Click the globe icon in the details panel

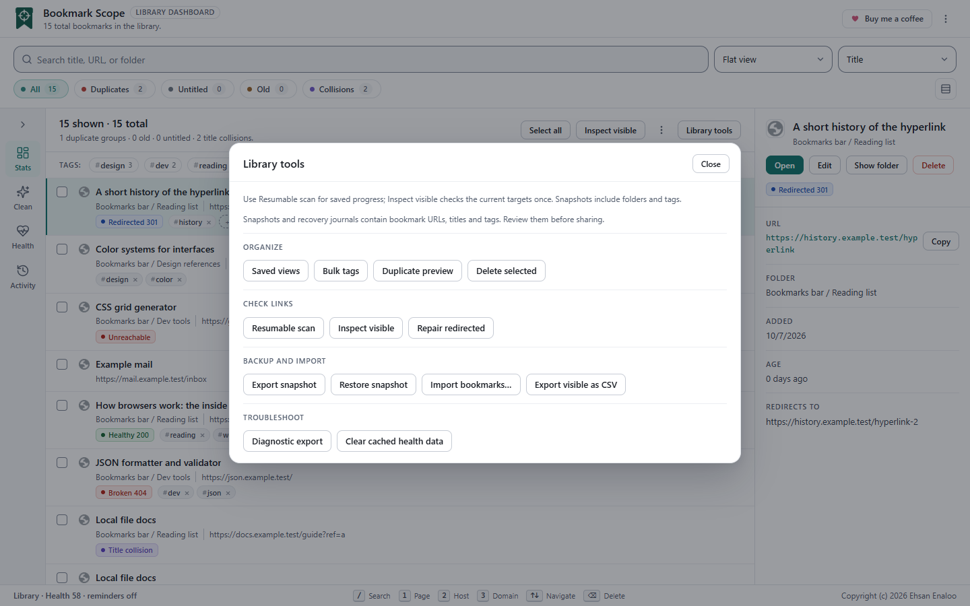point(775,129)
